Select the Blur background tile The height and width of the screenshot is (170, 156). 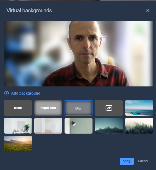tap(79, 108)
